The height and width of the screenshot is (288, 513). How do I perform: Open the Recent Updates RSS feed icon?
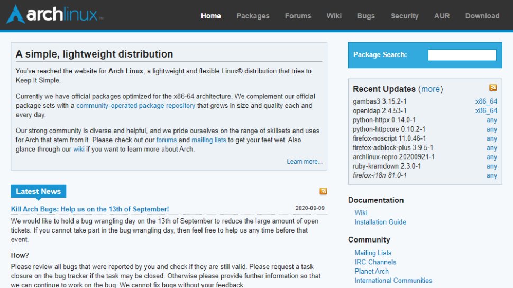pyautogui.click(x=493, y=88)
